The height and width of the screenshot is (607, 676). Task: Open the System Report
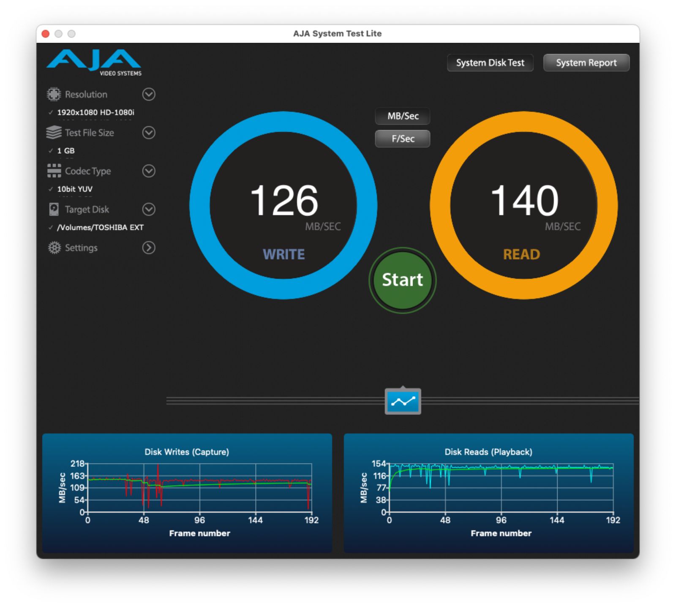tap(586, 63)
